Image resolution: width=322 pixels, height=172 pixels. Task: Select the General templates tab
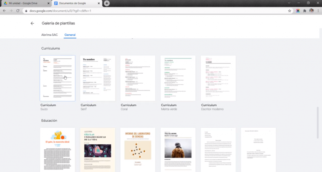click(x=70, y=35)
